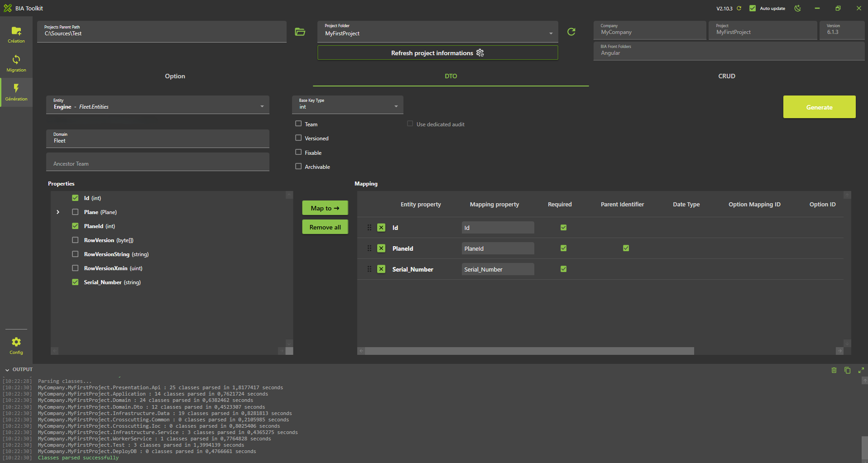Expand the Plane property tree node
Image resolution: width=868 pixels, height=463 pixels.
click(58, 212)
